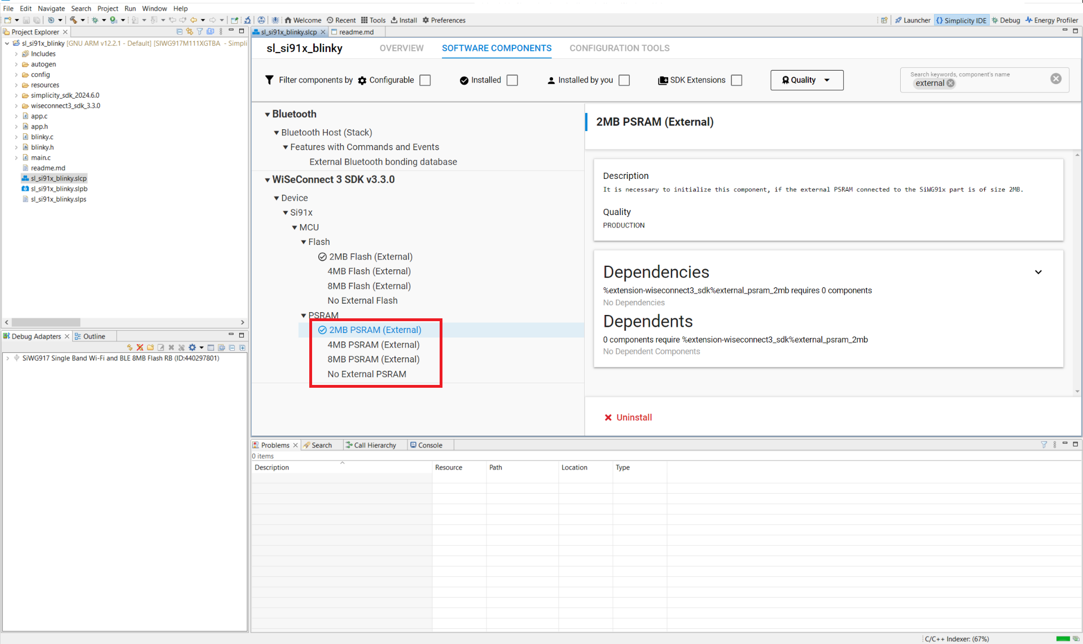Open the Quality filter dropdown
This screenshot has width=1083, height=644.
pyautogui.click(x=806, y=80)
